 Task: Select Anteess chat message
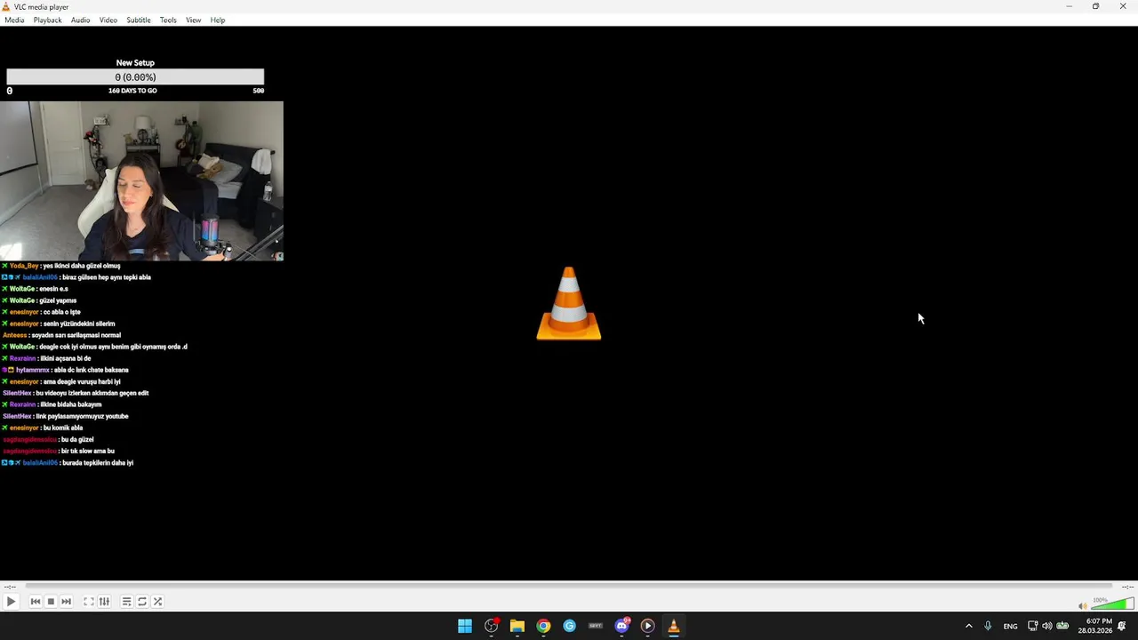(x=61, y=335)
